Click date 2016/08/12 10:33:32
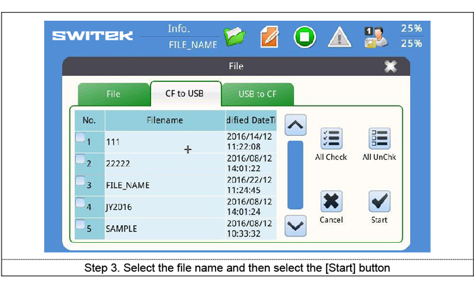The height and width of the screenshot is (294, 474). coord(250,228)
